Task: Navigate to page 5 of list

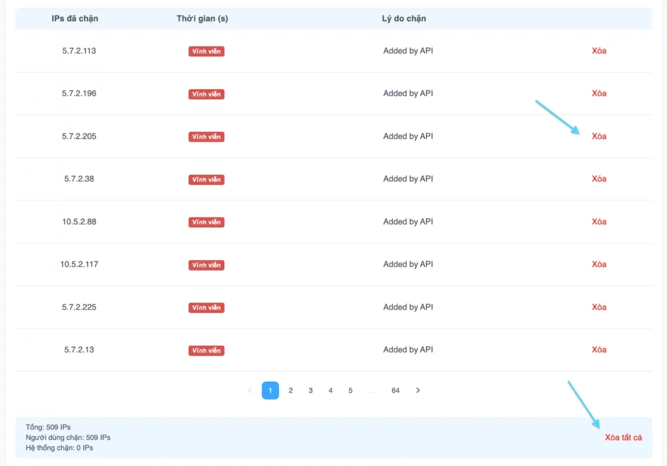Action: [x=350, y=390]
